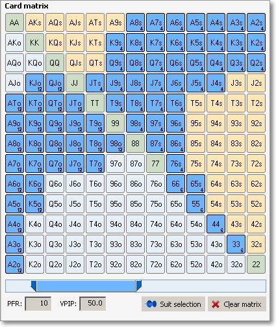This screenshot has height=327, width=276.
Task: Deselect the 33 pair cell
Action: [x=236, y=244]
